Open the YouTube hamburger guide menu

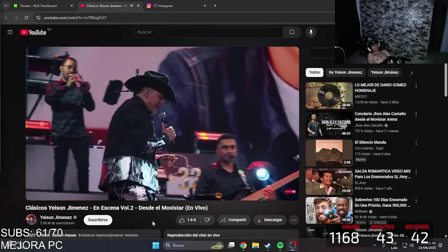click(10, 32)
